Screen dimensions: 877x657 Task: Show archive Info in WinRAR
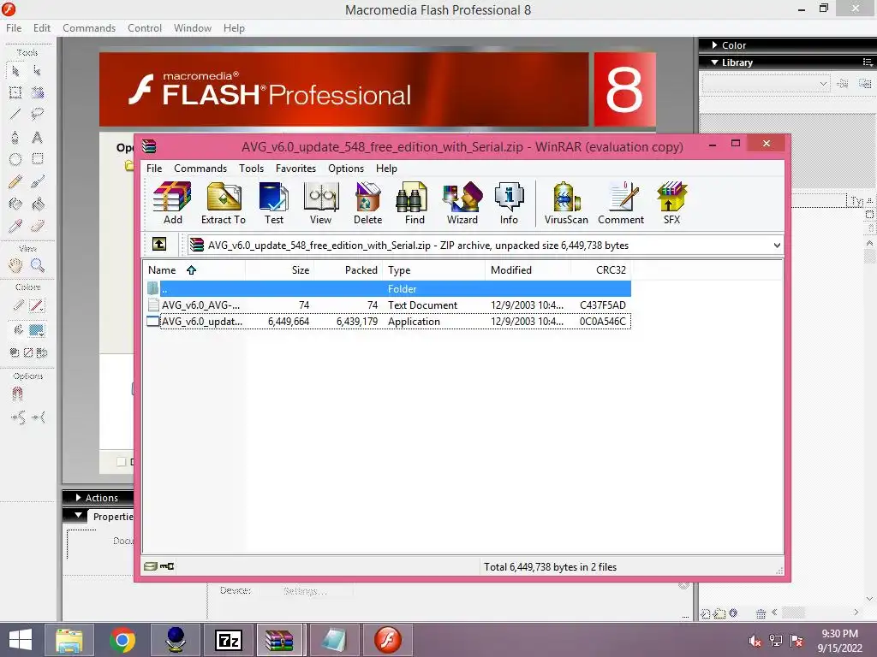509,204
